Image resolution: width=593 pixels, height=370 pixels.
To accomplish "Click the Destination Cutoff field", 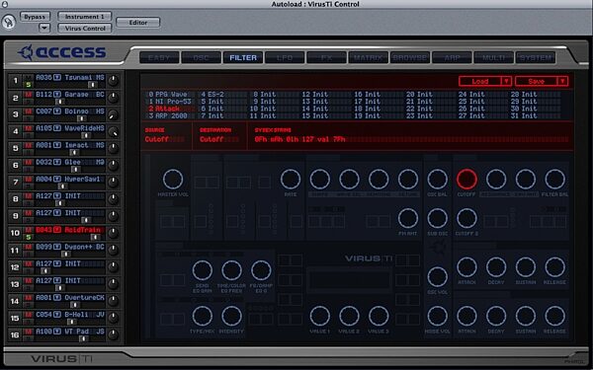I will [219, 139].
